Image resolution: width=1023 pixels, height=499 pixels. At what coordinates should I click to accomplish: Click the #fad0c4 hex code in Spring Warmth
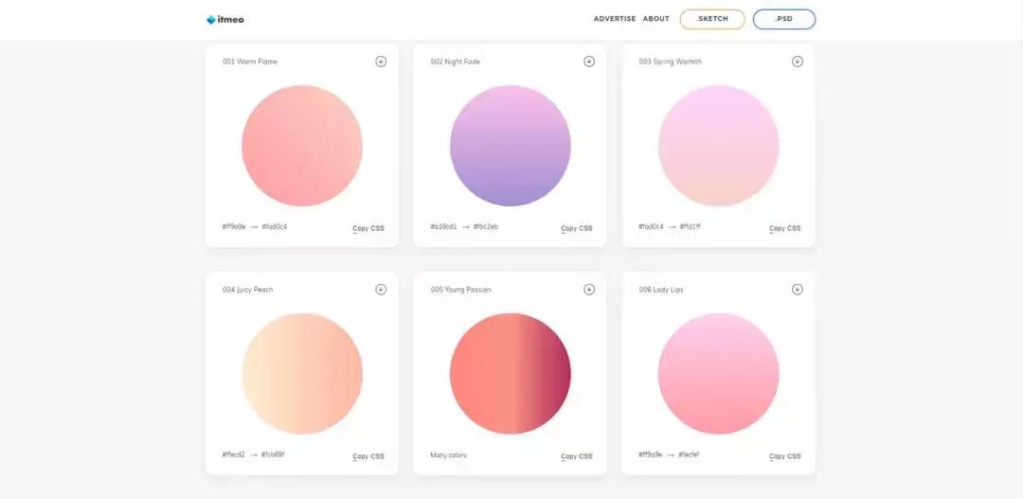pyautogui.click(x=651, y=227)
